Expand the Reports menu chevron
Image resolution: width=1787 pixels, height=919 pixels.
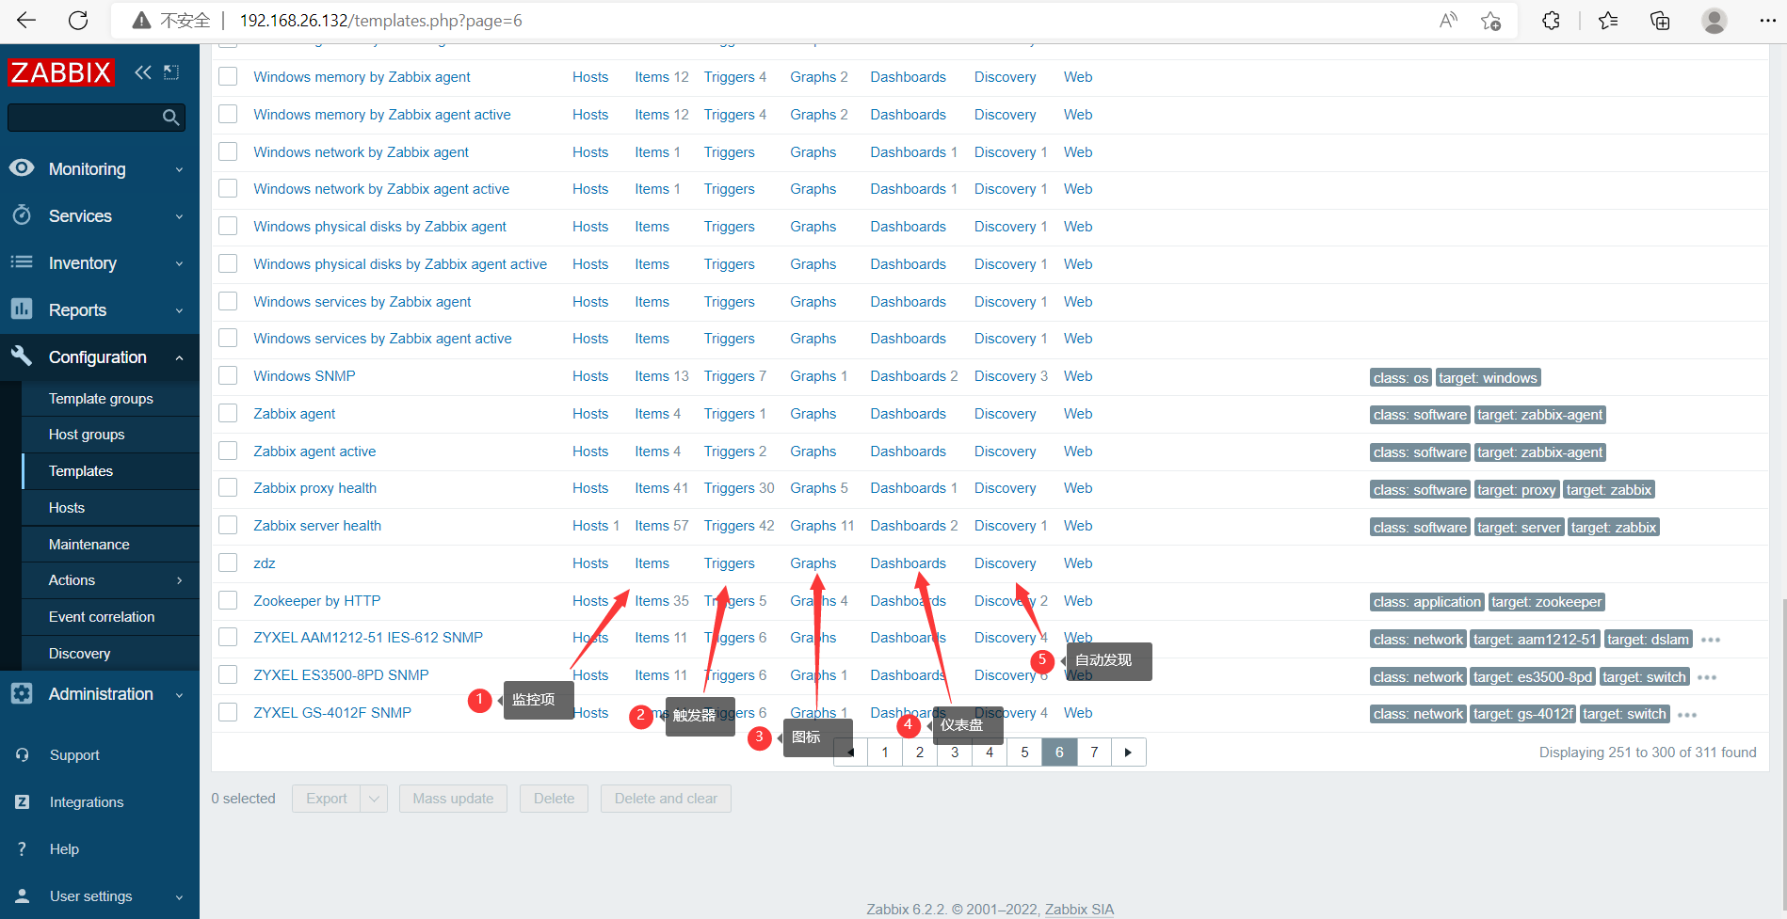(x=179, y=310)
